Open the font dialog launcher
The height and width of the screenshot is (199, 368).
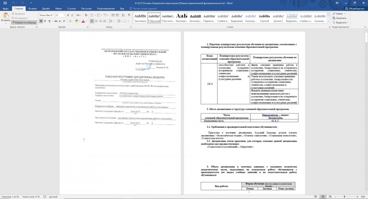click(87, 27)
